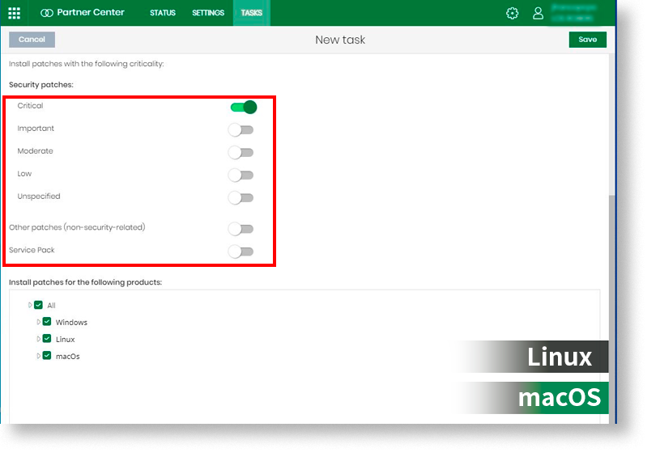Expand the All tree node arrow
Viewport: 660px width, 461px height.
[x=30, y=305]
